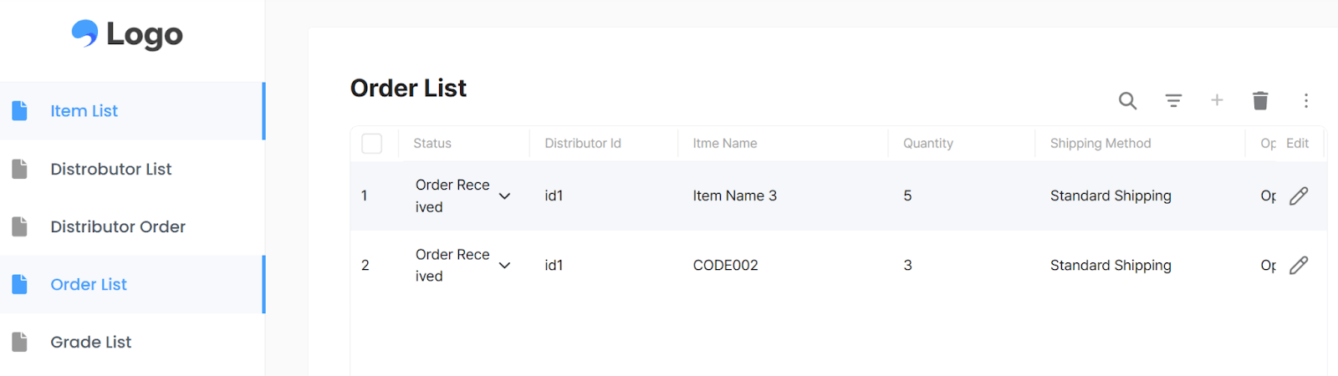Viewport: 1338px width, 376px height.
Task: Expand the status dropdown in row 2
Action: [x=504, y=266]
